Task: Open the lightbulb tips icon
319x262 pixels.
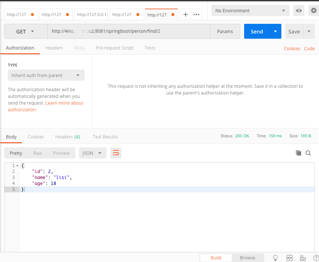Action: (275, 258)
